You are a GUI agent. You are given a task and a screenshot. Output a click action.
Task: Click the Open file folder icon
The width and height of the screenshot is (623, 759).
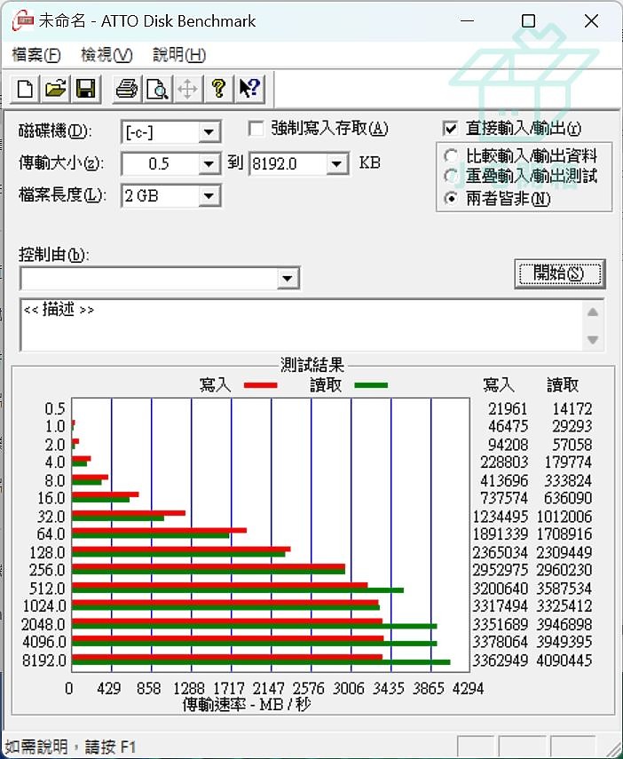point(55,89)
